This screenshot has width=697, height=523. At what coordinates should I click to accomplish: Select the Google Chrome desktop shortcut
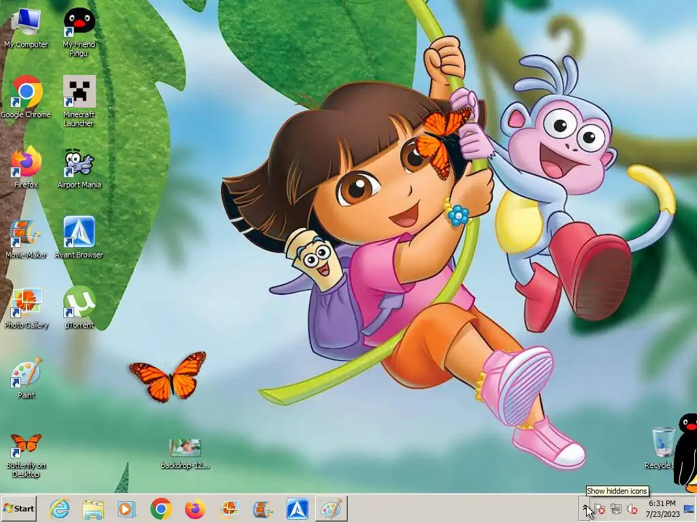coord(26,97)
